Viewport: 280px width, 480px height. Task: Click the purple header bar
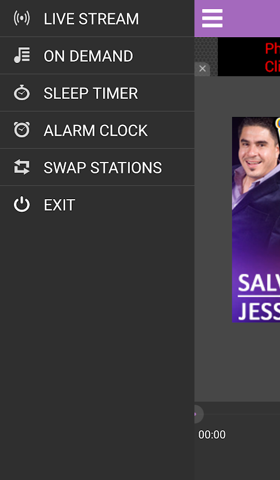(x=238, y=19)
